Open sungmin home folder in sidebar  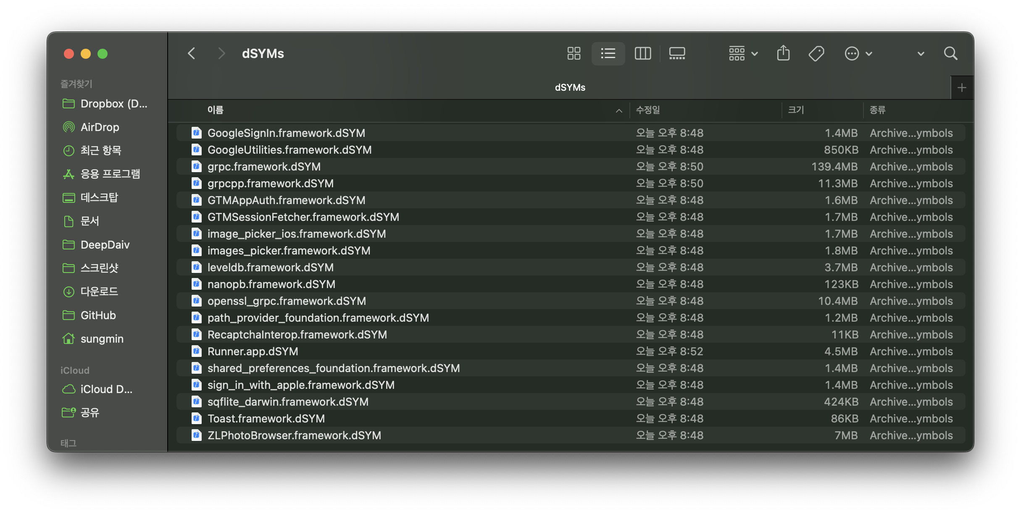102,338
